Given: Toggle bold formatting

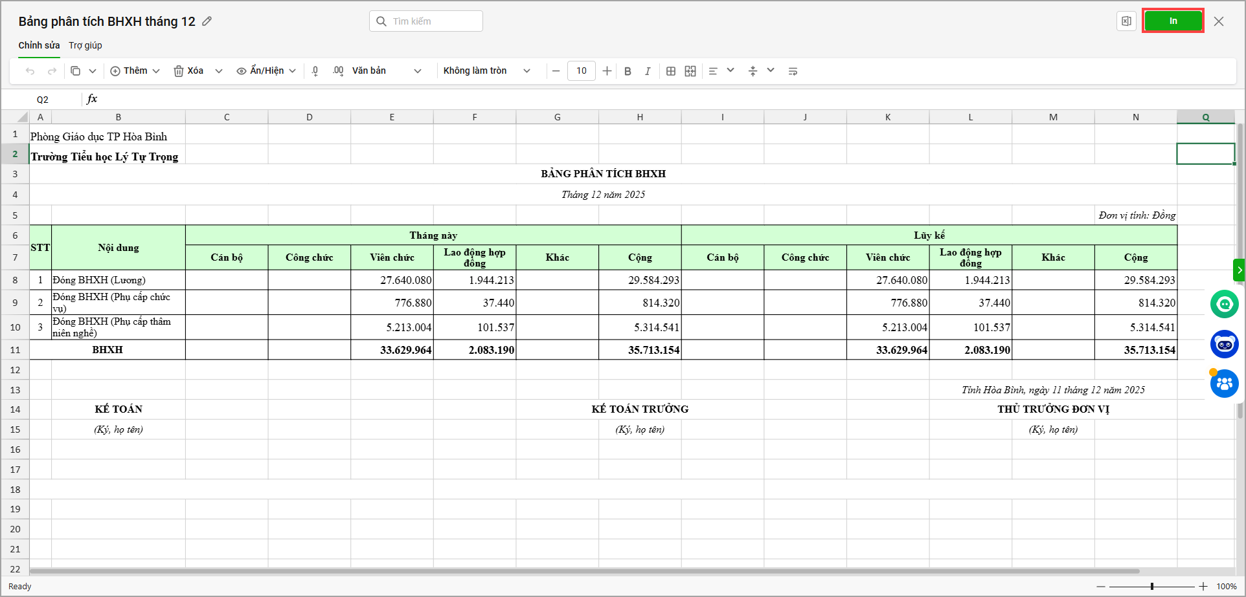Looking at the screenshot, I should 628,71.
